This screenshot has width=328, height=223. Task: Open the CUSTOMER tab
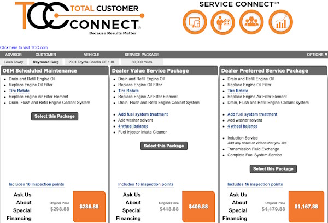(46, 55)
